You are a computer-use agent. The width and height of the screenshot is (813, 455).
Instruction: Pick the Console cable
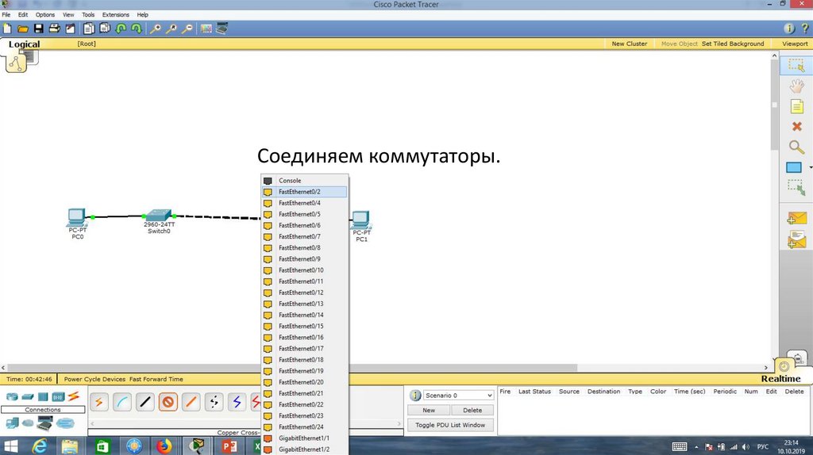121,402
